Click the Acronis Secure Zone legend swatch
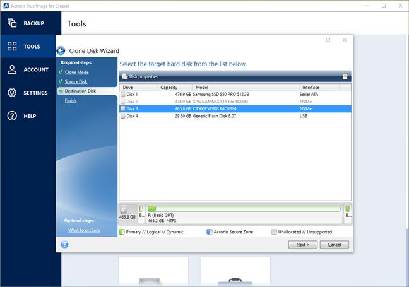The image size is (409, 287). pos(209,232)
